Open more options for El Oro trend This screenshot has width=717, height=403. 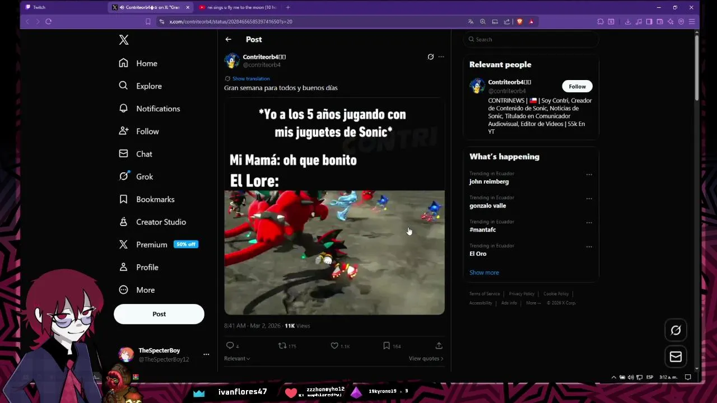[x=589, y=247]
